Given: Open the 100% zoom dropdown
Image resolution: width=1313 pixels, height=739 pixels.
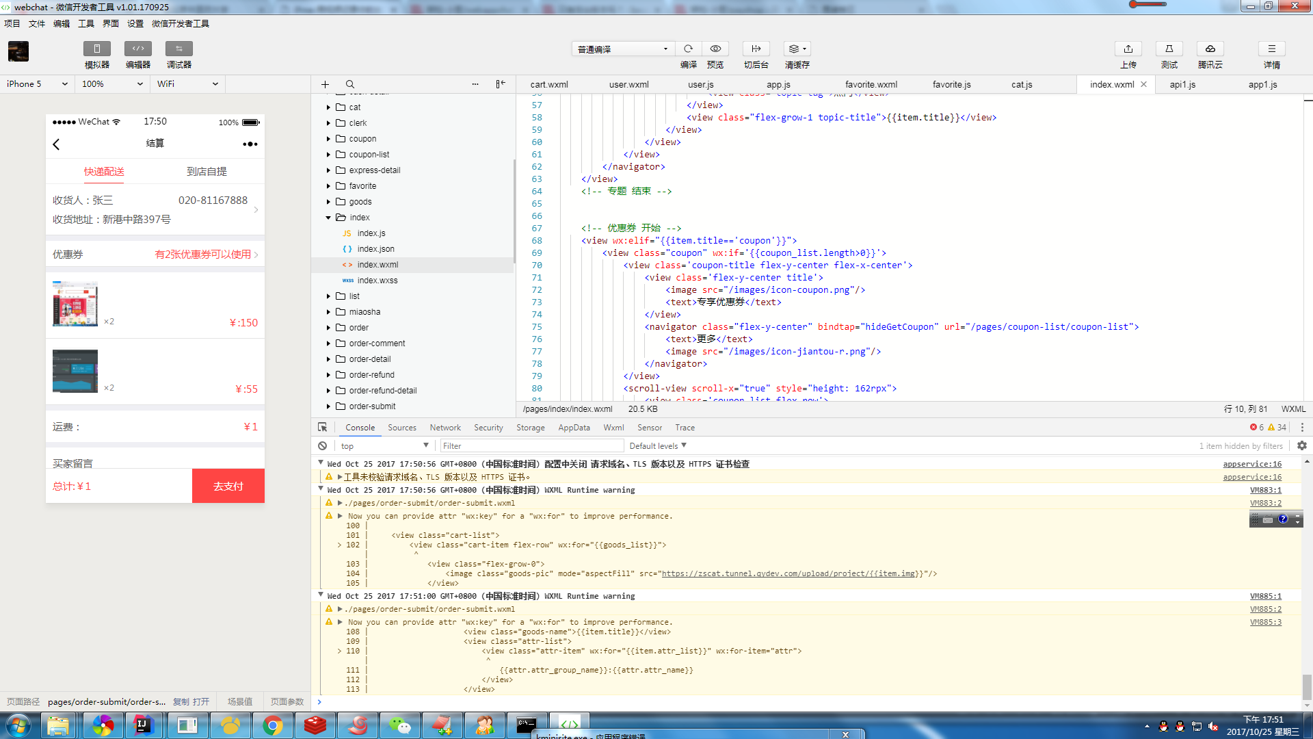Looking at the screenshot, I should coord(112,84).
